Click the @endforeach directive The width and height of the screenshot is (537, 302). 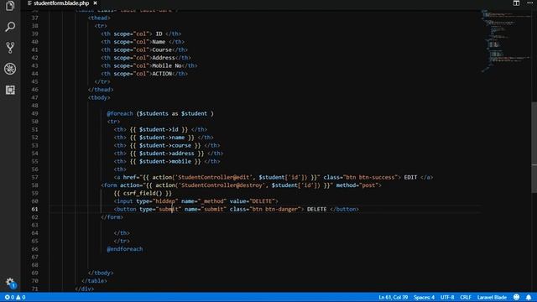[125, 249]
